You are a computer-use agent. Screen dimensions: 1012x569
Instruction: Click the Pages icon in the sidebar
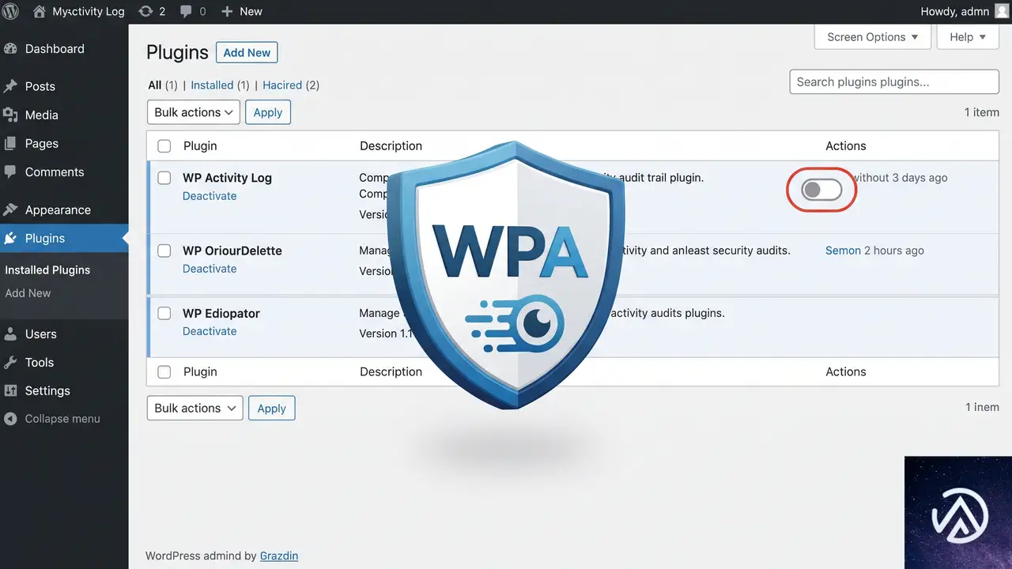(10, 143)
